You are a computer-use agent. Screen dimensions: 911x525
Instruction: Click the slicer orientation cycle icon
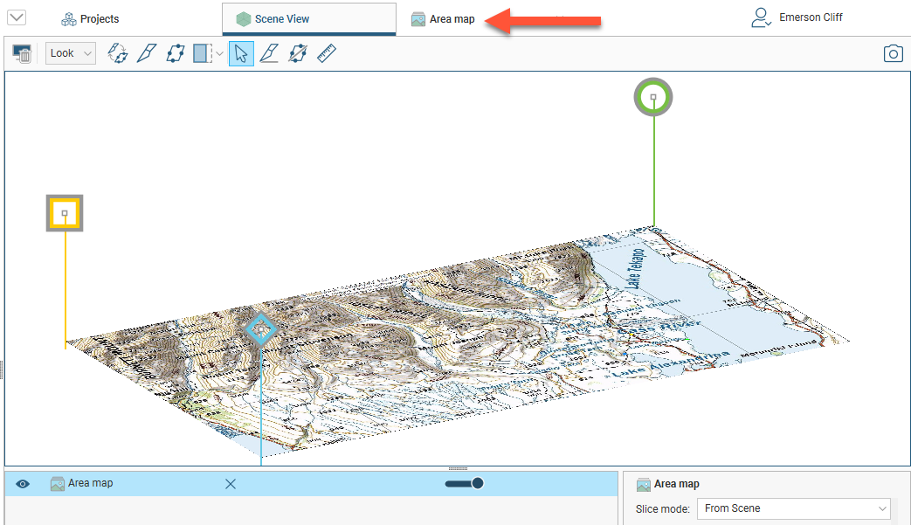(x=117, y=53)
